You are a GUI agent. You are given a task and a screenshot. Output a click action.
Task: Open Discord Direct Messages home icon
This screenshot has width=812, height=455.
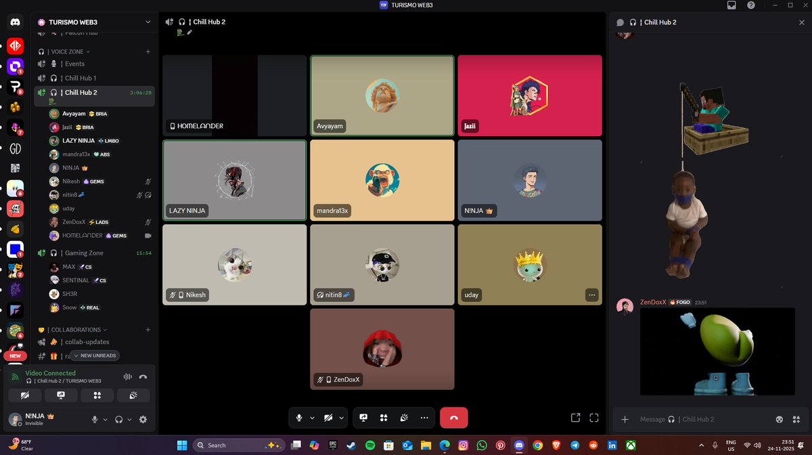(x=15, y=22)
